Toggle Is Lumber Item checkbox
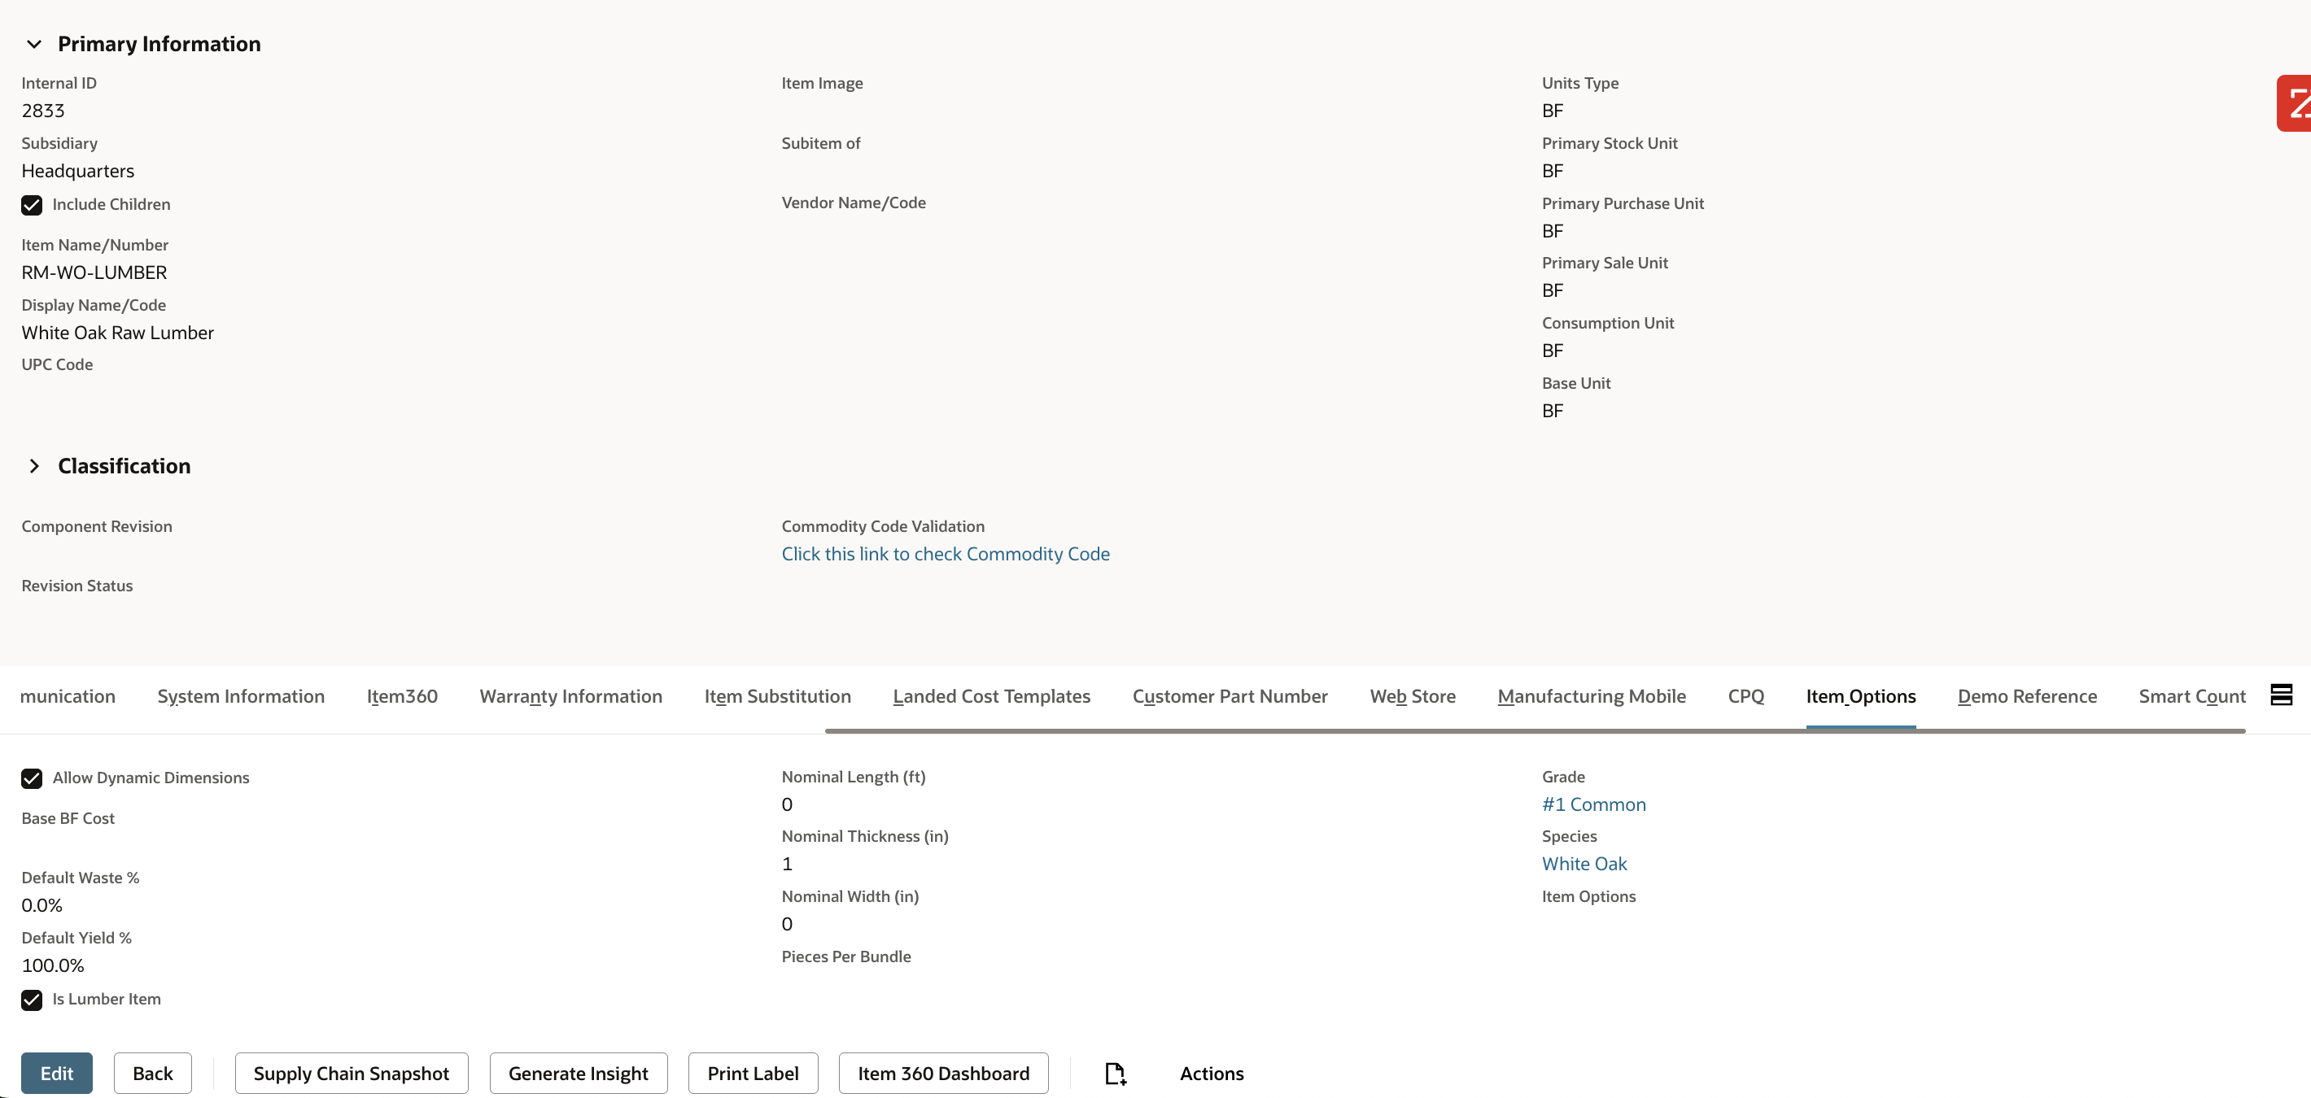The height and width of the screenshot is (1098, 2311). pos(32,1000)
